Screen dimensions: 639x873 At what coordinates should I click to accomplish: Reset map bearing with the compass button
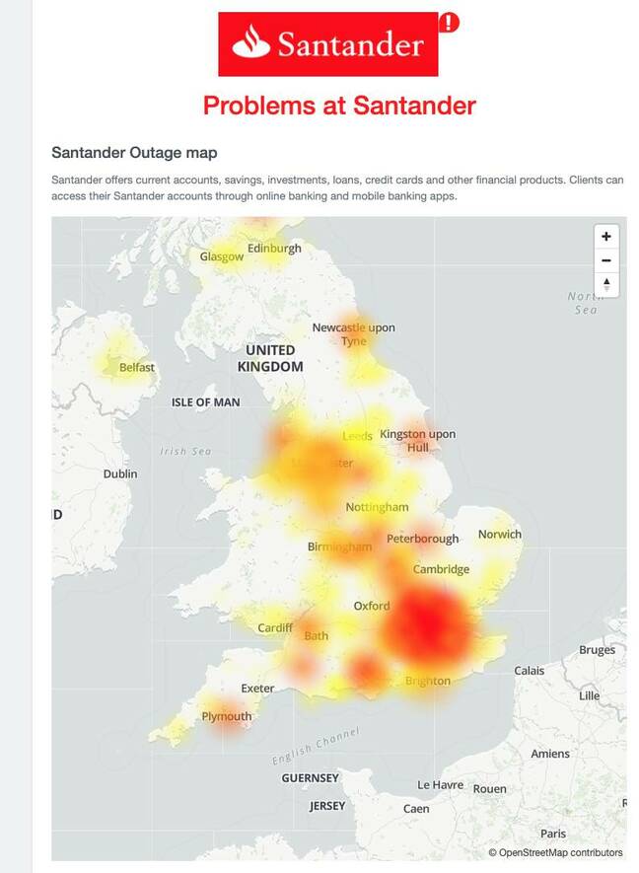pos(606,284)
